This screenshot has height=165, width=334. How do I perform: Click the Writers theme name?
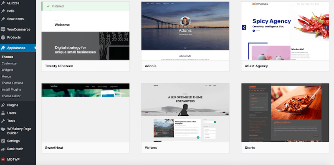click(x=151, y=147)
